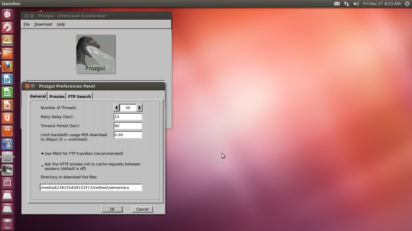The width and height of the screenshot is (412, 231).
Task: Click the bandwidth limit input field
Action: tap(128, 135)
